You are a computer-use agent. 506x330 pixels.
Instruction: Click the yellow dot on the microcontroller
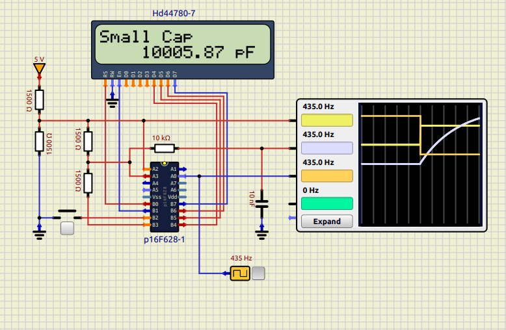tap(165, 163)
